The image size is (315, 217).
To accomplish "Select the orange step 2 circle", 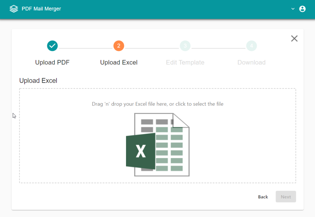I will [119, 46].
